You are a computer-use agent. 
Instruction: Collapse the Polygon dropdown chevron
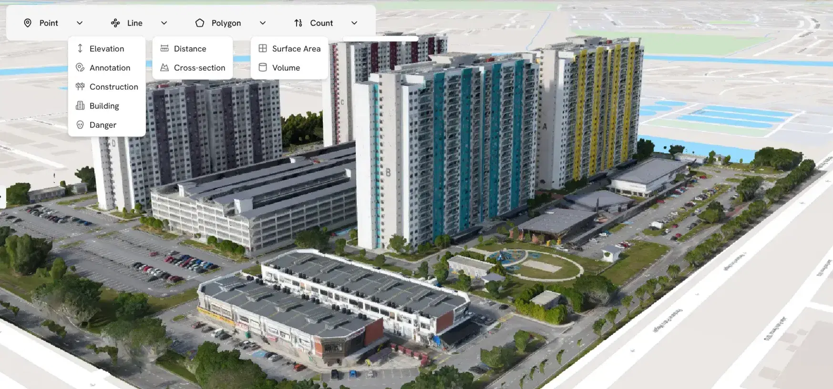coord(263,23)
